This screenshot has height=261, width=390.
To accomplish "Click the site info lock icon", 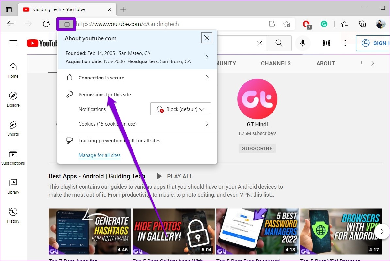I will pos(66,24).
